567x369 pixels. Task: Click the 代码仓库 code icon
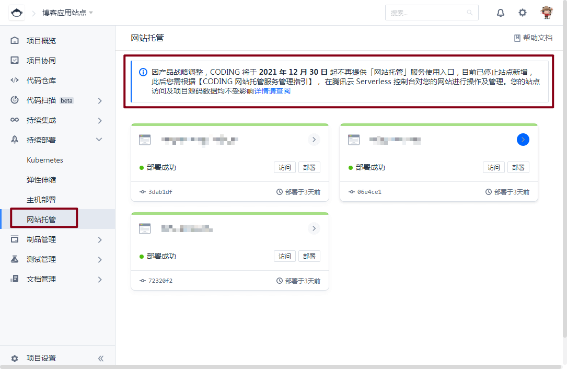point(15,80)
